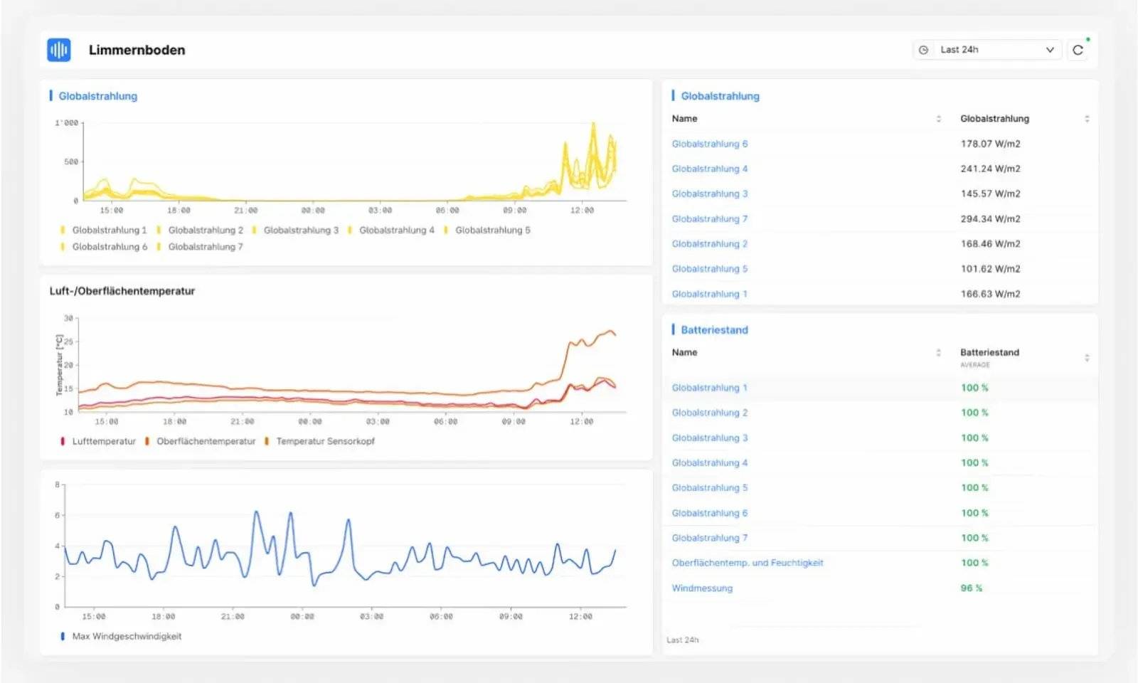Click the Limmernboden dashboard title
This screenshot has width=1138, height=683.
point(137,50)
